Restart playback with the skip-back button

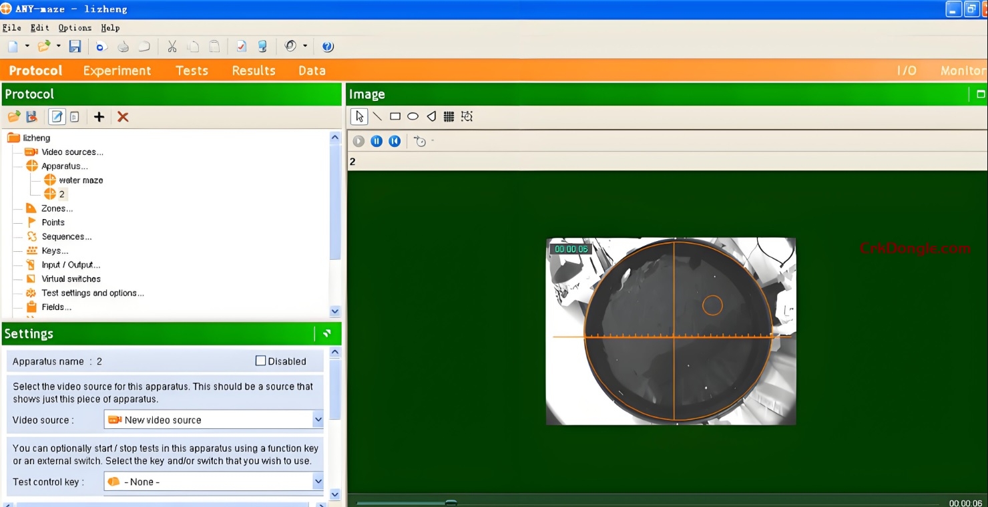point(395,141)
